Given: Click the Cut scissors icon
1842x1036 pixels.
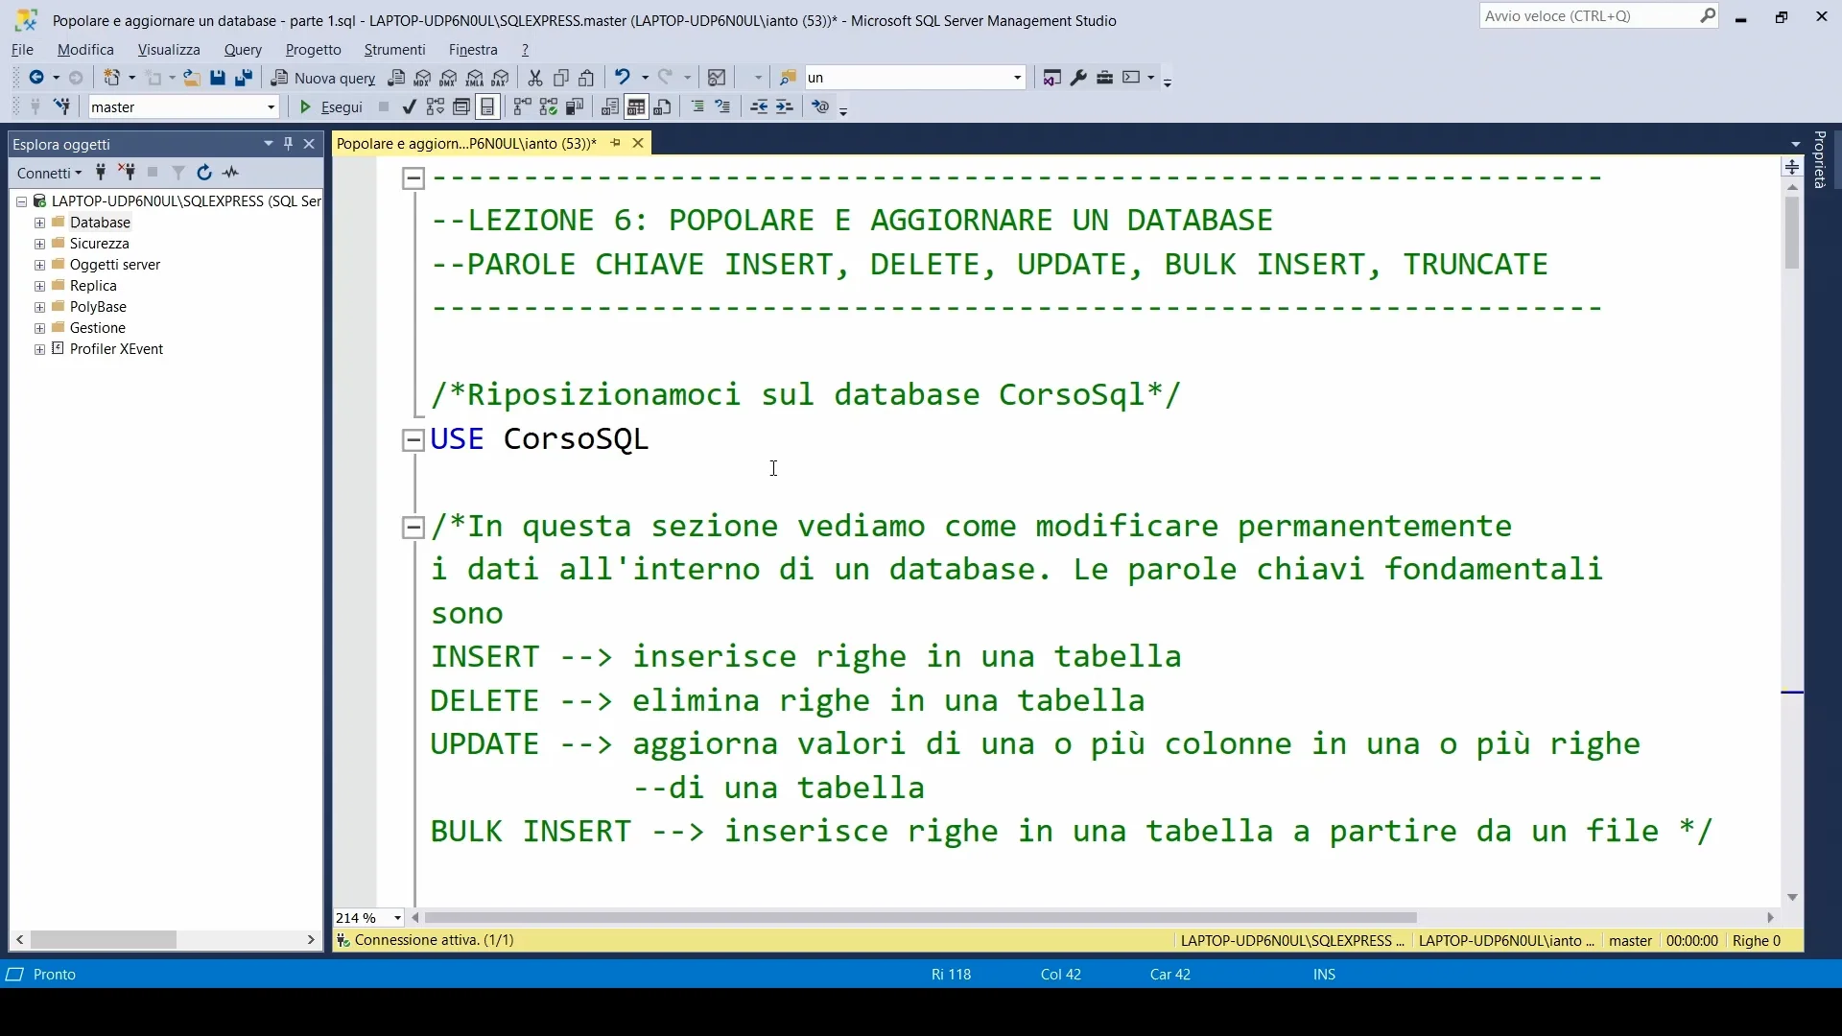Looking at the screenshot, I should coord(535,78).
